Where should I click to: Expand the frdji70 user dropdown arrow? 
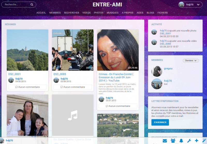click(x=198, y=5)
